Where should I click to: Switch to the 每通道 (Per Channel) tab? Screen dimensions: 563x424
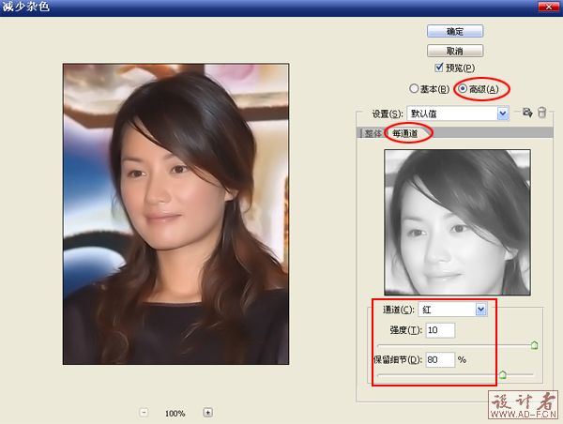coord(405,133)
